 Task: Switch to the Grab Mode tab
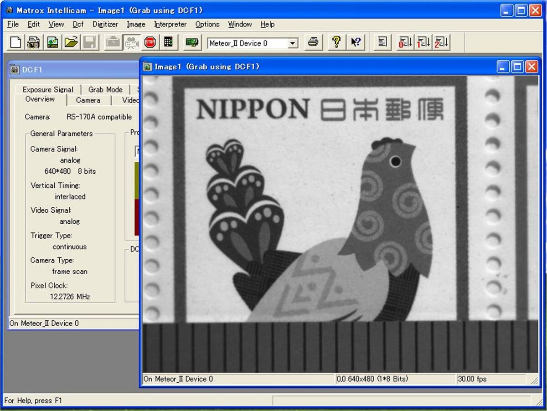(105, 90)
